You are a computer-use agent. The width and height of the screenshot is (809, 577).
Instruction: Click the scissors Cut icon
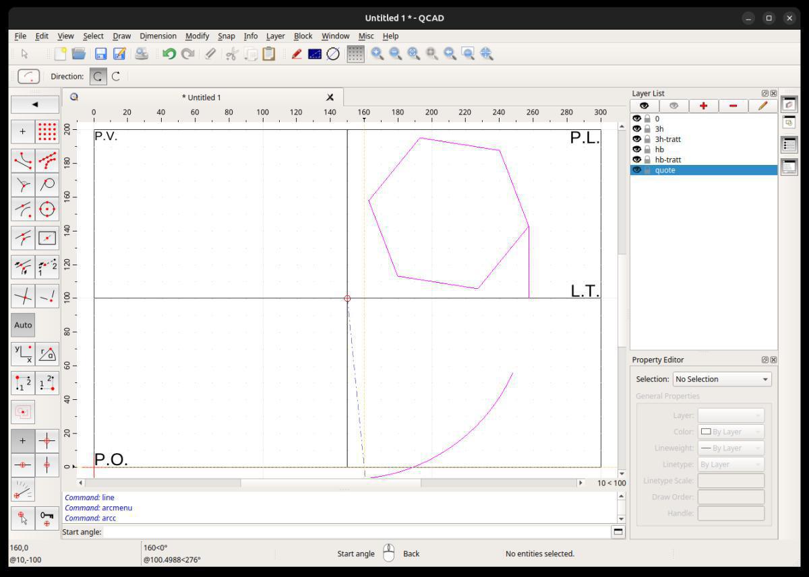(231, 54)
